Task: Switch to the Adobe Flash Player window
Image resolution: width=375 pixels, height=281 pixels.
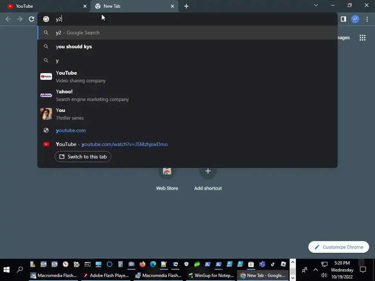Action: coord(106,276)
